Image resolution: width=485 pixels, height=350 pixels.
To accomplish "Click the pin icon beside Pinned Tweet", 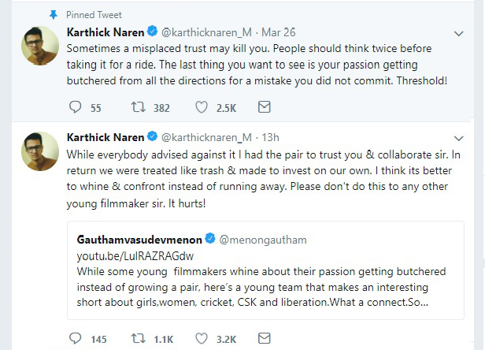I will pyautogui.click(x=54, y=14).
